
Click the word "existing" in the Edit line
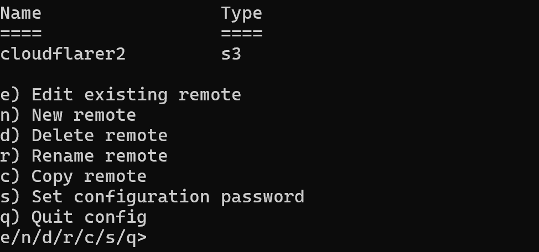(x=126, y=95)
